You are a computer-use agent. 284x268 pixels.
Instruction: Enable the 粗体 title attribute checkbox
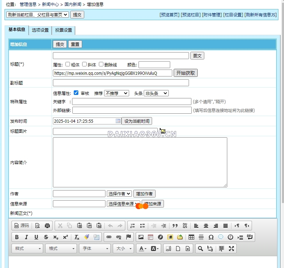click(x=68, y=64)
